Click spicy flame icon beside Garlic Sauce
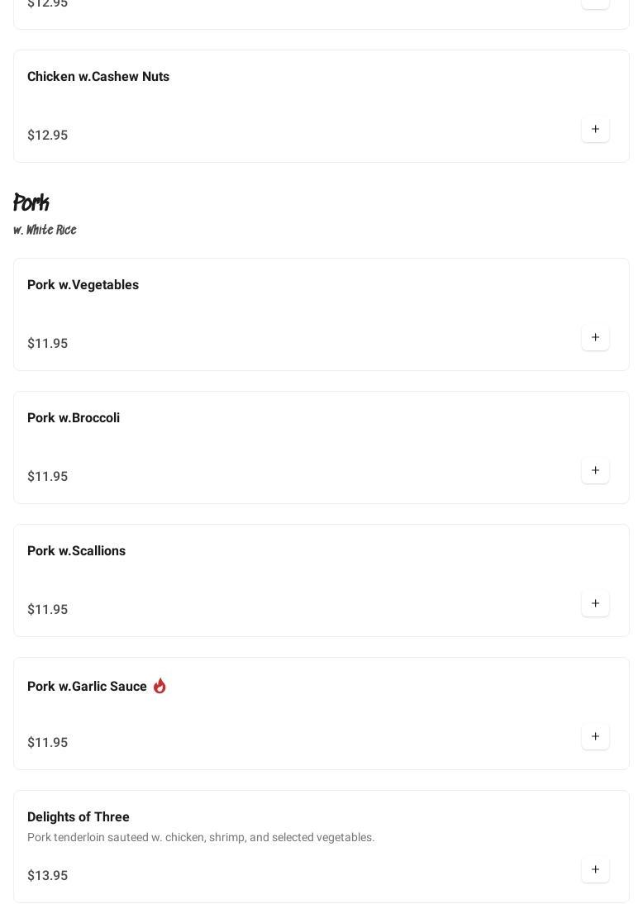643x904 pixels. 160,686
